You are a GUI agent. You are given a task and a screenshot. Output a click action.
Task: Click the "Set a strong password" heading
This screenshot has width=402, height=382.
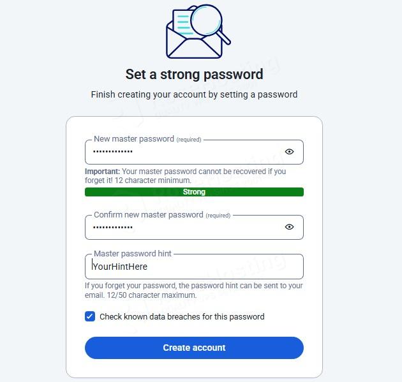pyautogui.click(x=194, y=74)
